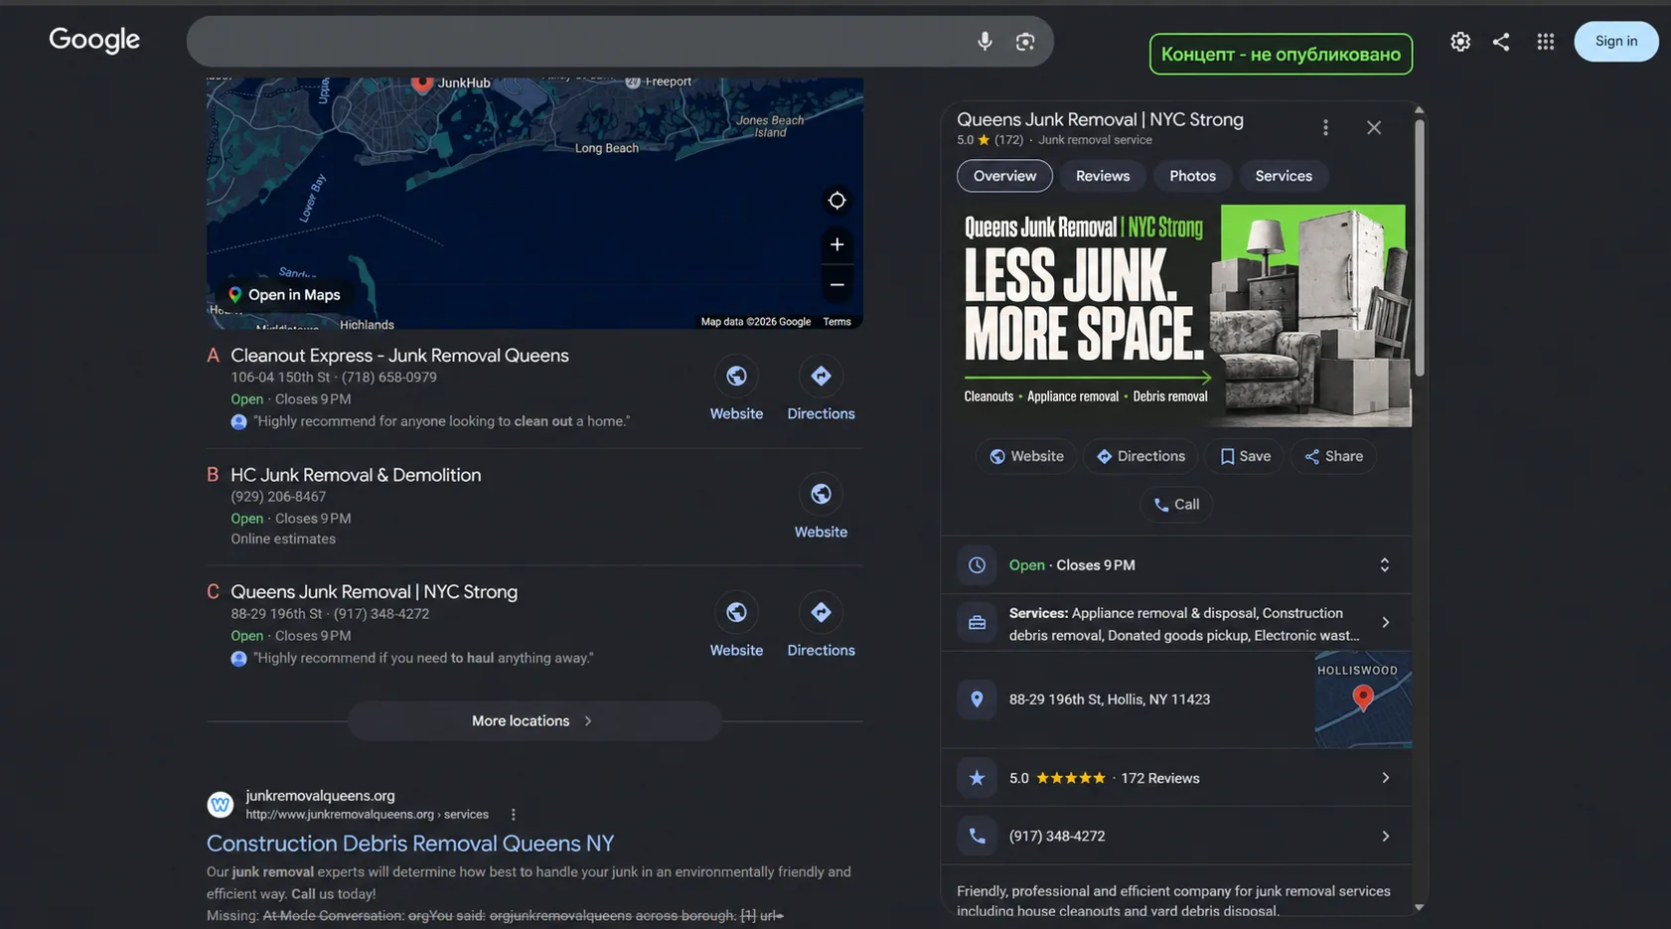Switch to the Reviews tab
This screenshot has height=929, width=1671.
tap(1103, 176)
